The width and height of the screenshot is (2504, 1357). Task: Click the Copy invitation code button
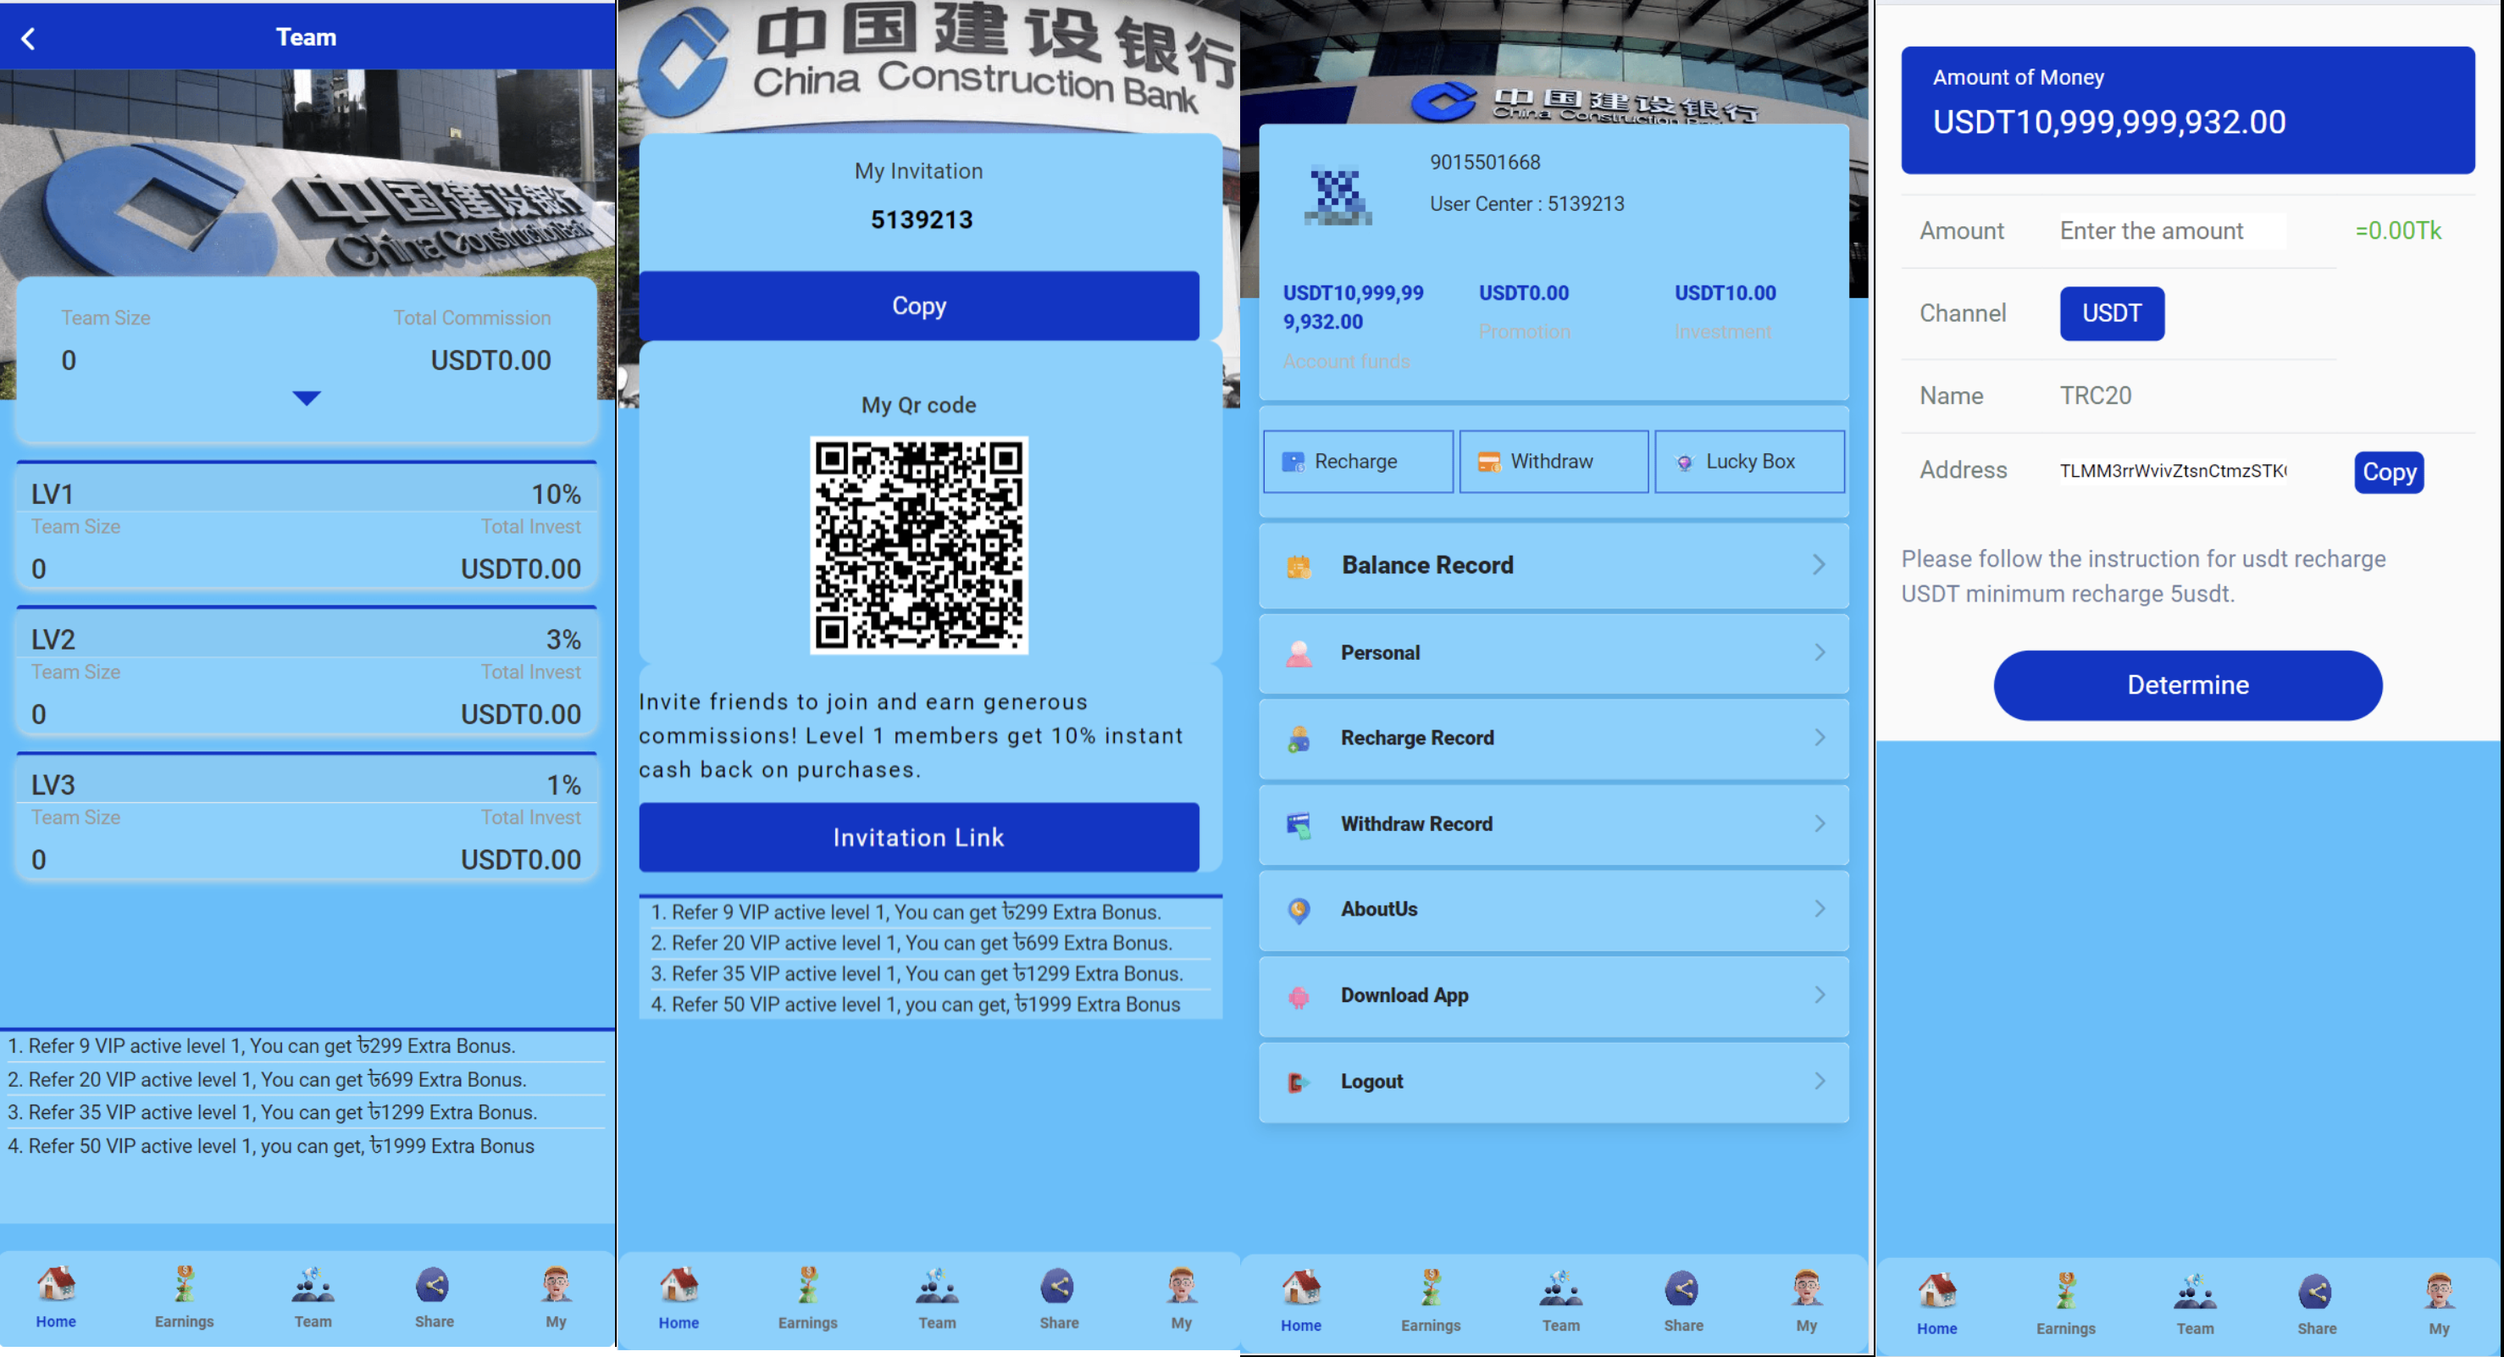click(x=921, y=306)
